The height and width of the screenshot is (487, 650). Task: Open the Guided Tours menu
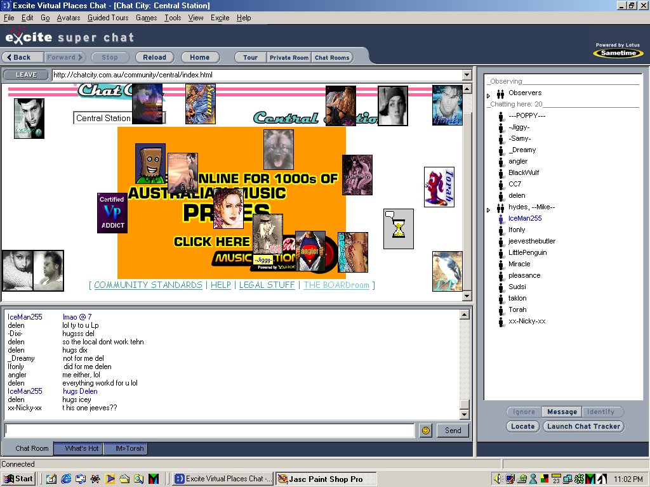pyautogui.click(x=108, y=18)
